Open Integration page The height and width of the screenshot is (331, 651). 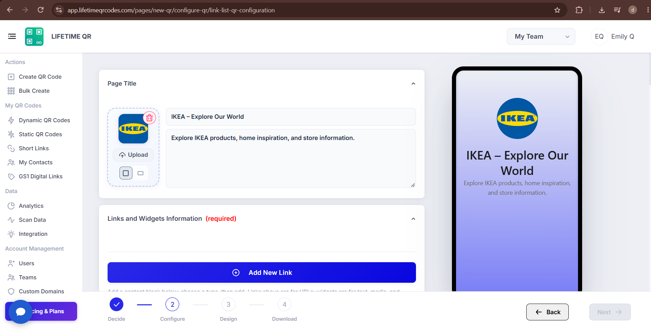pyautogui.click(x=28, y=234)
